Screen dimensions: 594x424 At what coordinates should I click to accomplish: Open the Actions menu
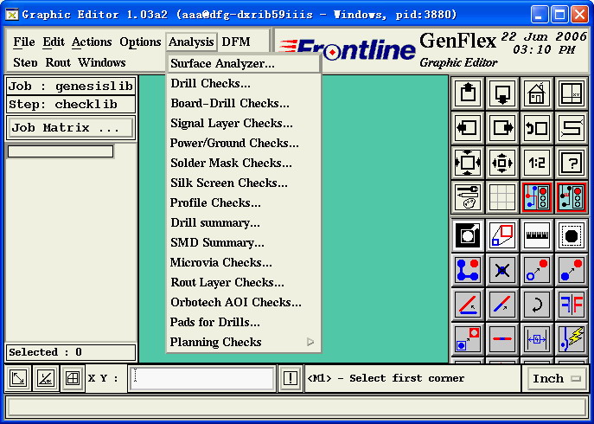[x=92, y=42]
